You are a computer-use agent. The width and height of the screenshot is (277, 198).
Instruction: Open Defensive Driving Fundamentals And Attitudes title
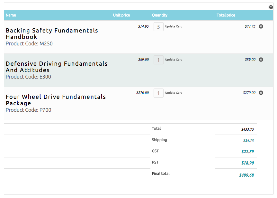pyautogui.click(x=57, y=67)
